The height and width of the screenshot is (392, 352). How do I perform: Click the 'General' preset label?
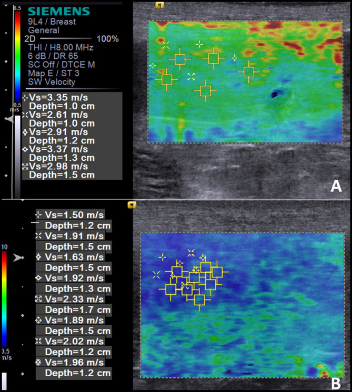44,30
